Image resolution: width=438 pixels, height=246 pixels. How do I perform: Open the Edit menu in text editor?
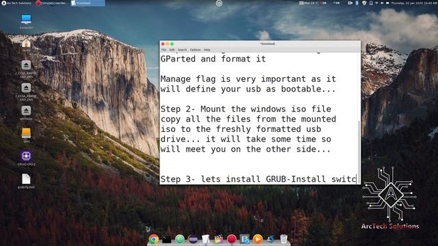(x=172, y=50)
